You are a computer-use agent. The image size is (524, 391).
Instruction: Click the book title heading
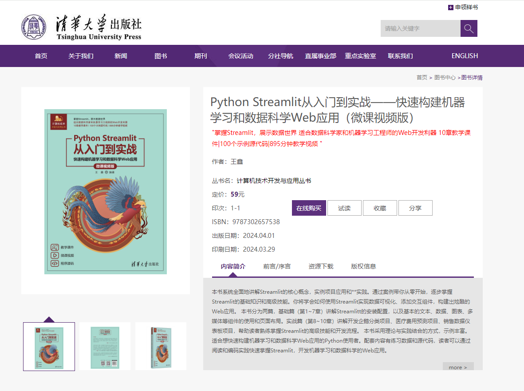pyautogui.click(x=338, y=110)
